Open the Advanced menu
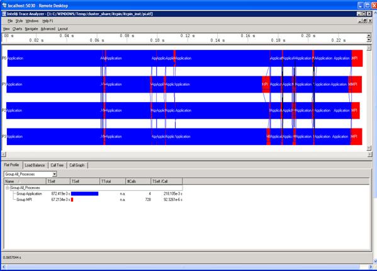The height and width of the screenshot is (271, 377). (48, 29)
